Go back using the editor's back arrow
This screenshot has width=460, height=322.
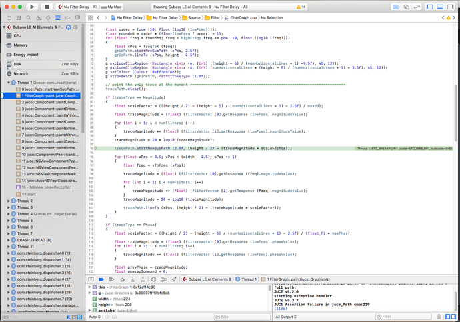tap(98, 18)
